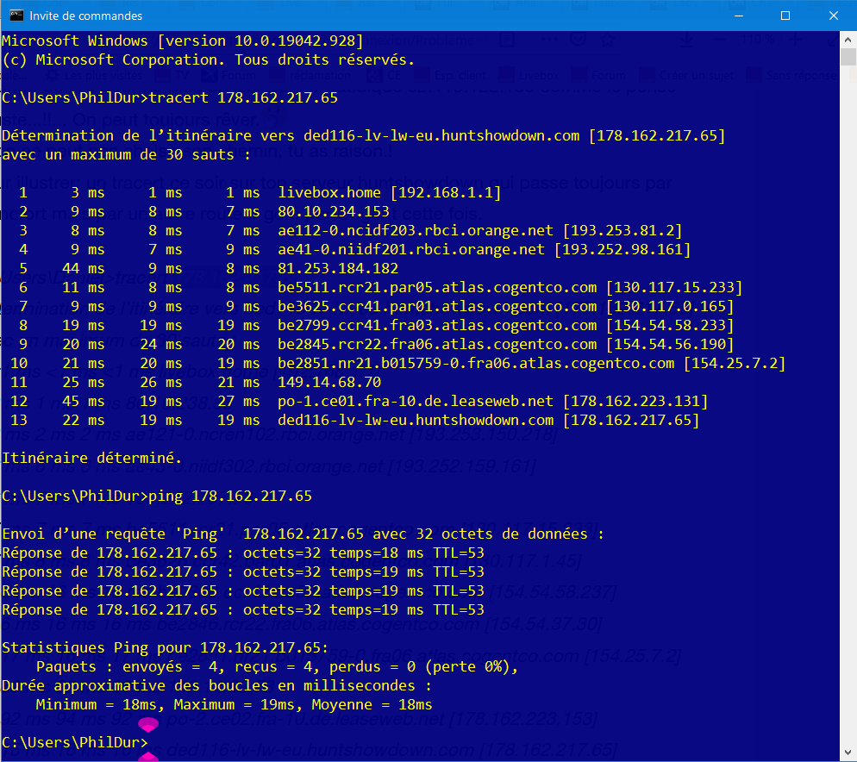Click the line 'Microsoft Windows [version 10.0.19042.928]'
The image size is (857, 762).
[183, 41]
